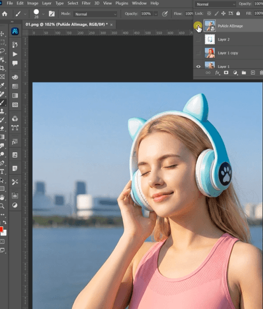The height and width of the screenshot is (309, 263).
Task: Open the PsAide AI plugin icon
Action: (15, 31)
